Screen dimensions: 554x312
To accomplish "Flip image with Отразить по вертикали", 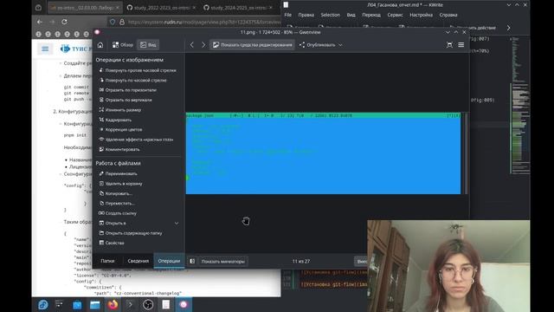I will pyautogui.click(x=125, y=101).
